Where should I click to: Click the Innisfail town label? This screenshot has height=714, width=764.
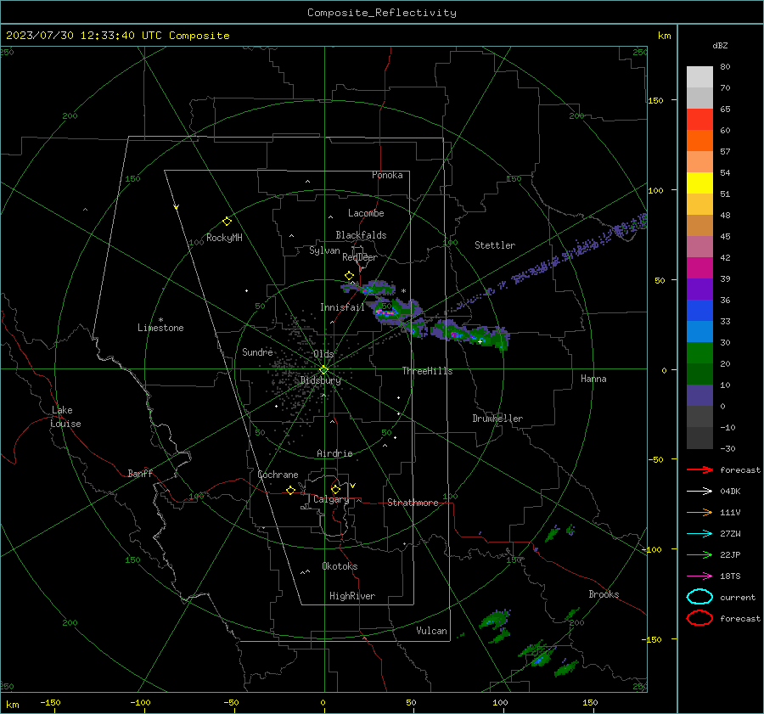[x=342, y=307]
